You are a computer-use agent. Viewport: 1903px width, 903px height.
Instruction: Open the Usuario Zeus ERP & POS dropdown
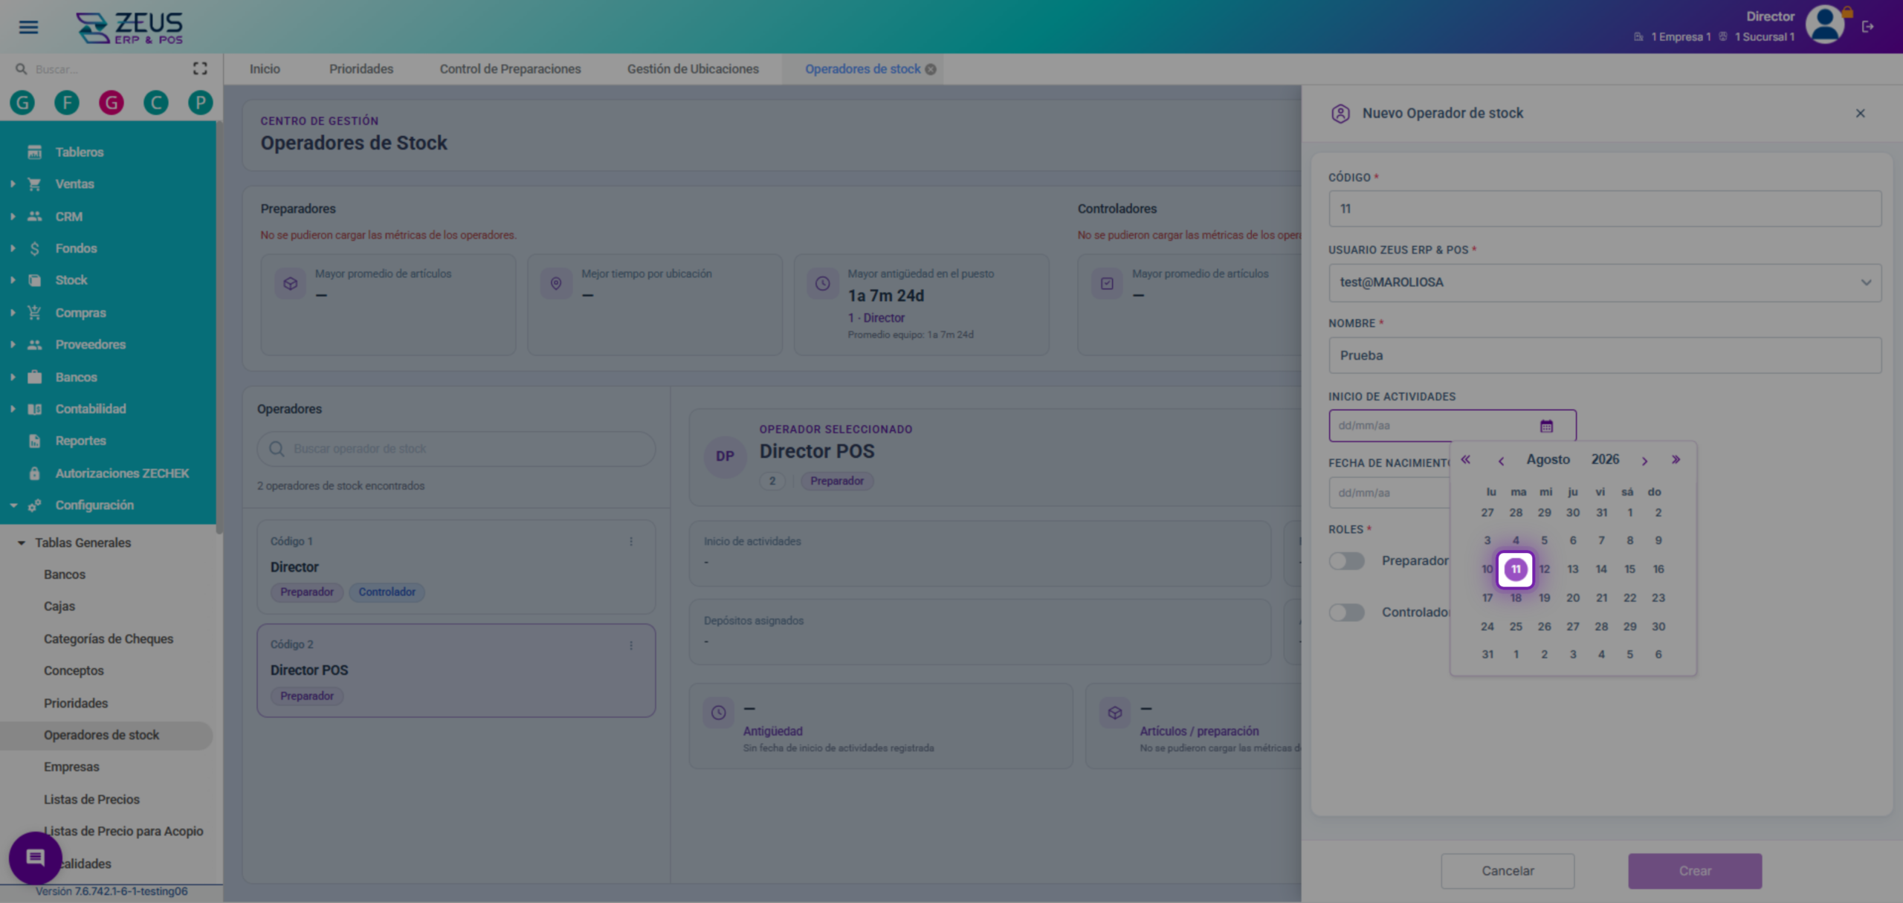1605,282
